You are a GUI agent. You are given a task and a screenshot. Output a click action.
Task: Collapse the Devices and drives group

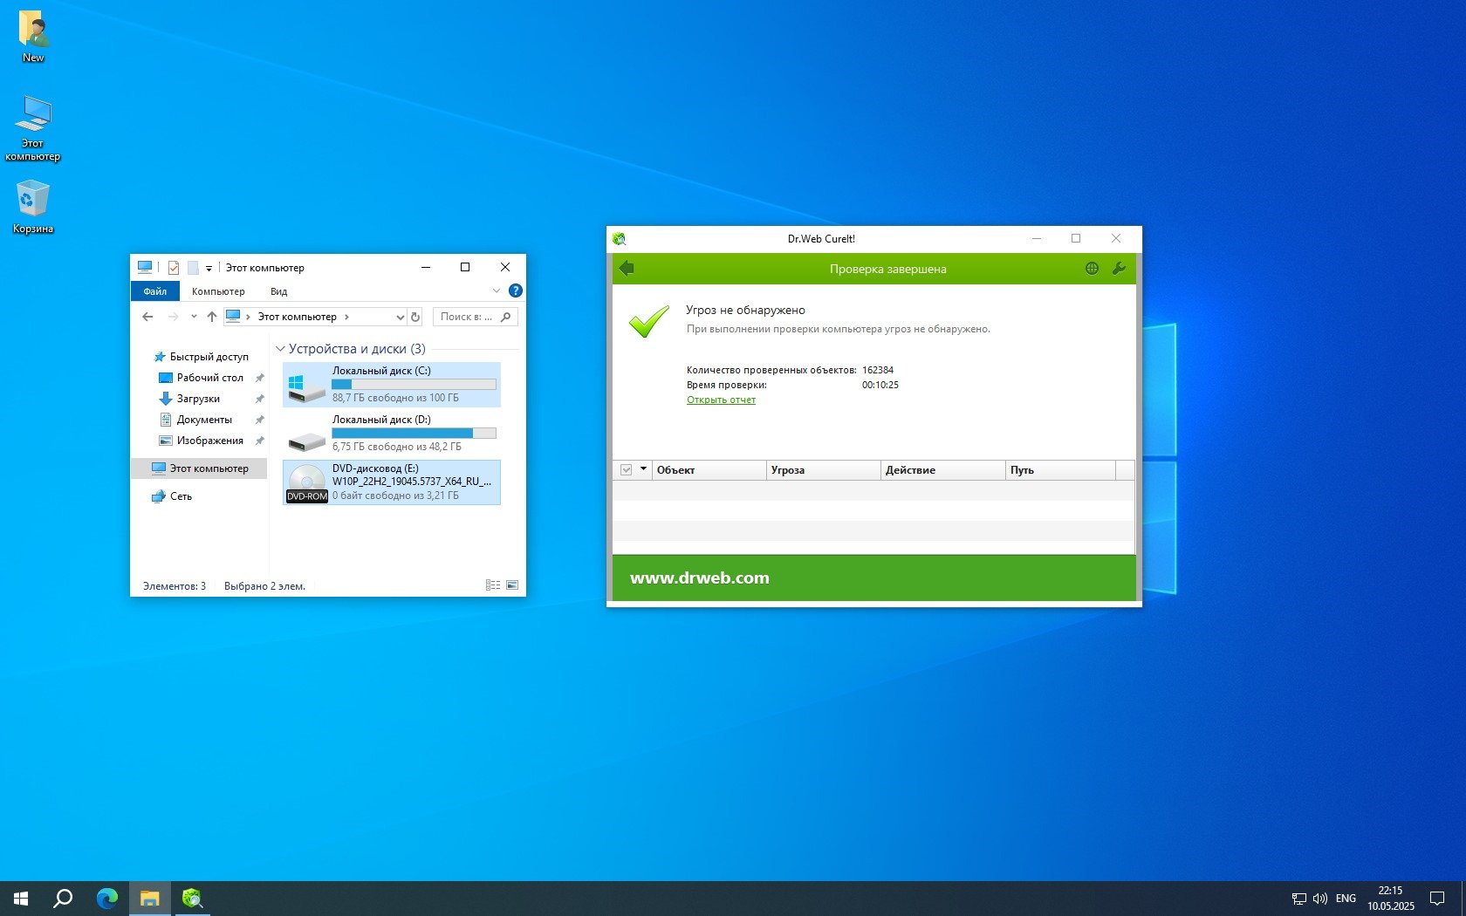(280, 349)
